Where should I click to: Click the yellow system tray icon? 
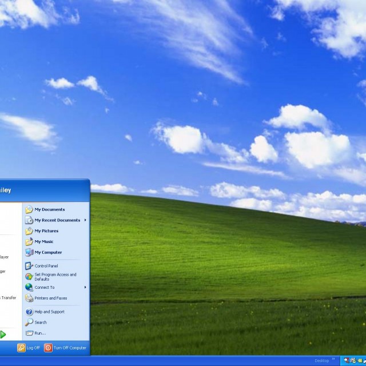(359, 361)
